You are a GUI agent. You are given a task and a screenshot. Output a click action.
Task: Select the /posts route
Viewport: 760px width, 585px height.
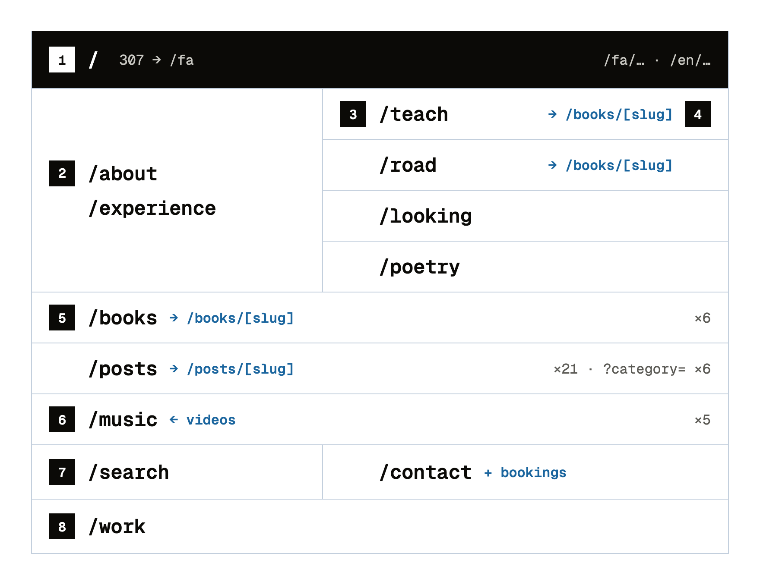pos(123,369)
